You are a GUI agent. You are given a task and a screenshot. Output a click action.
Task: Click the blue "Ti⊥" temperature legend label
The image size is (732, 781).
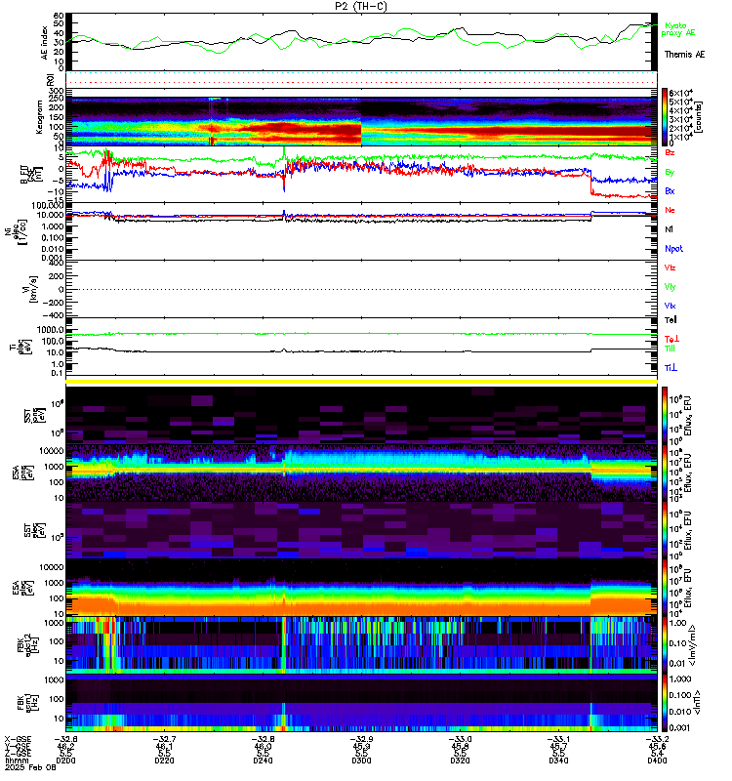(x=671, y=368)
